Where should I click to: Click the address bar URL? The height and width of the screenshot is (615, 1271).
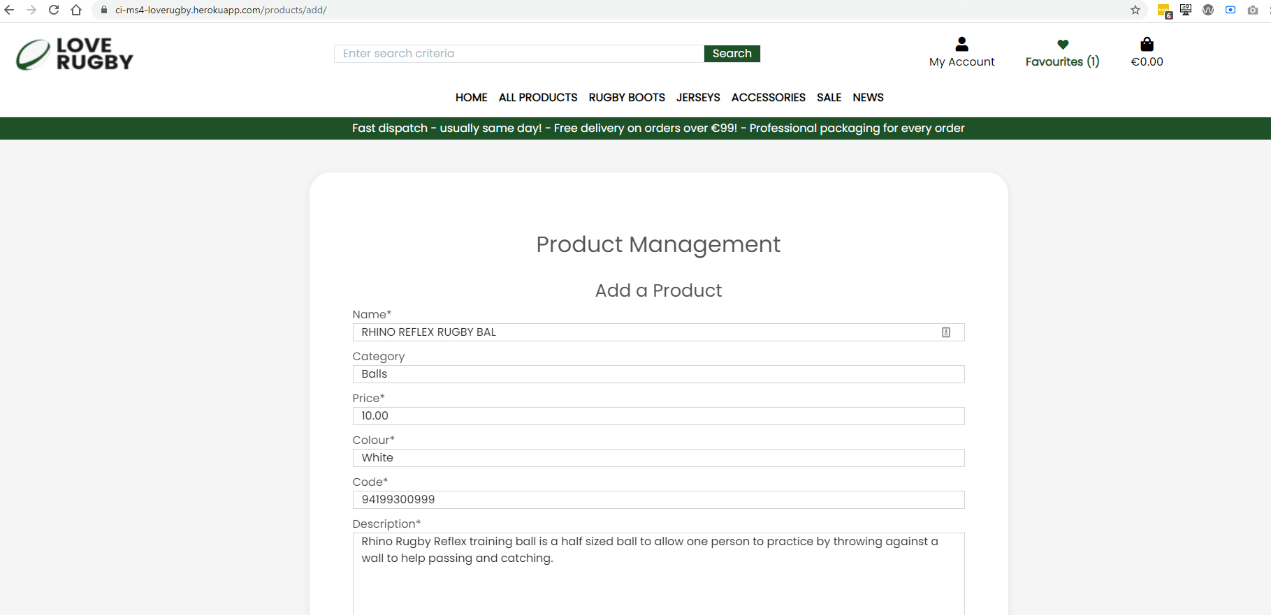221,10
